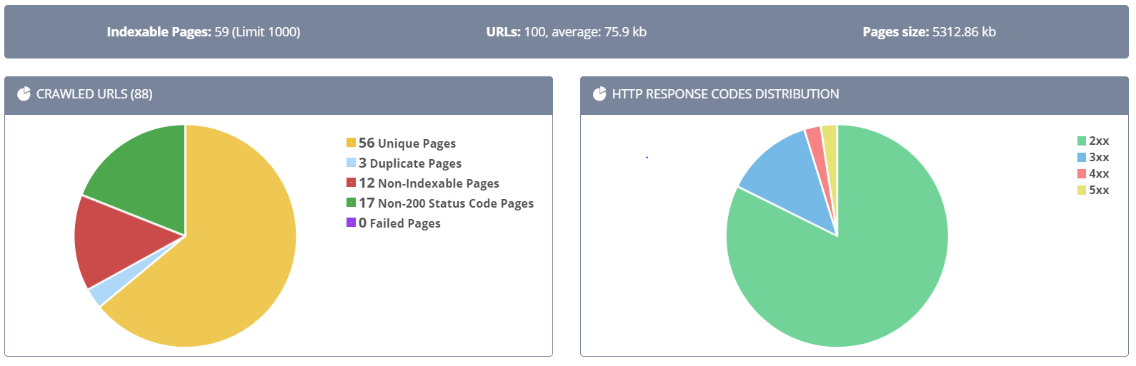Toggle the 5xx legend entry

(x=1092, y=190)
